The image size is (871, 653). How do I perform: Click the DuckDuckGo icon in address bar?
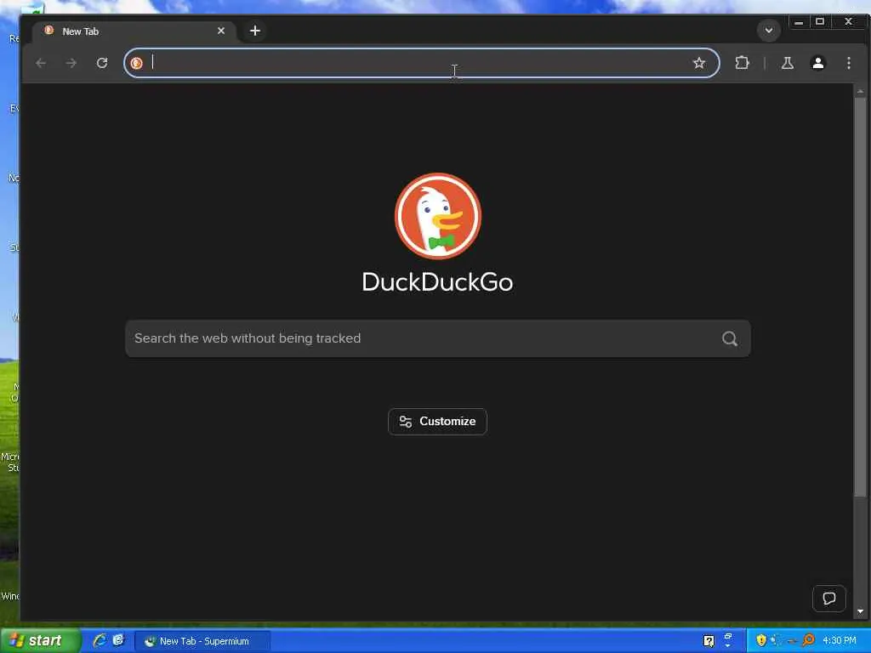[x=137, y=63]
